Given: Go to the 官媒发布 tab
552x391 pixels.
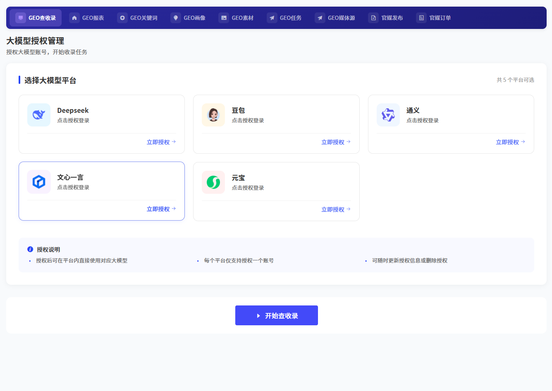Looking at the screenshot, I should click(386, 18).
